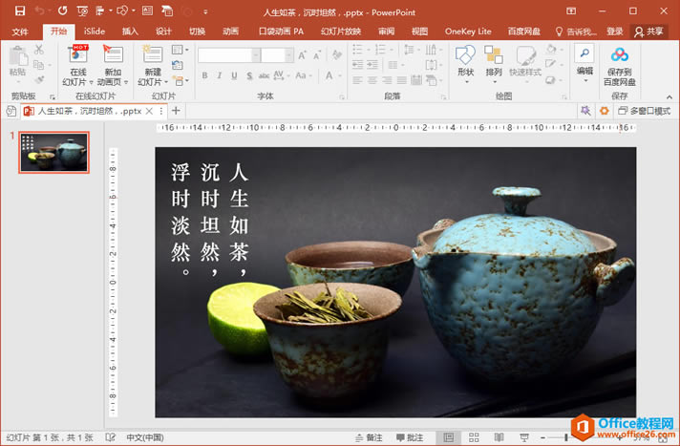The width and height of the screenshot is (680, 446).
Task: Switch to the iSlide tab
Action: [x=95, y=32]
